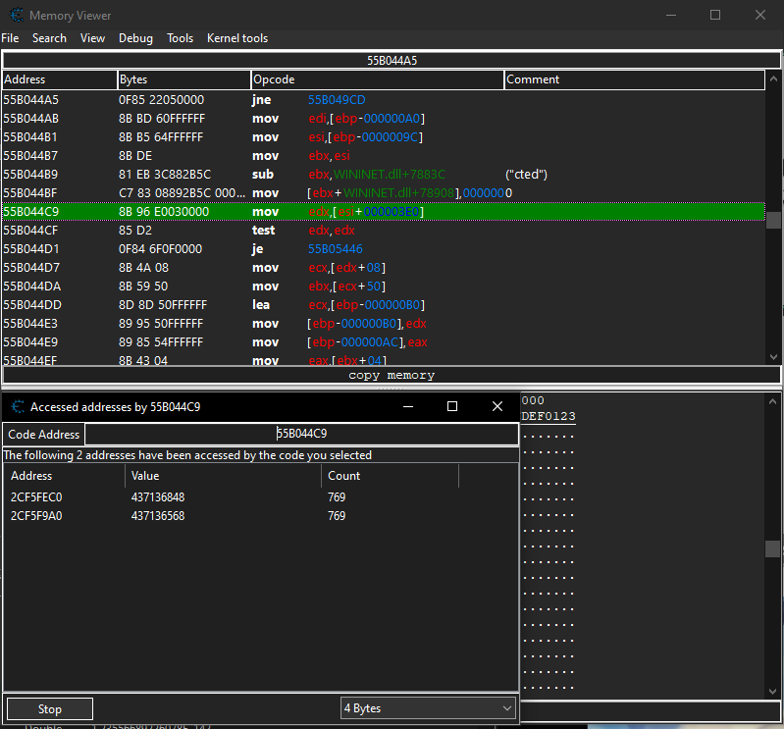The height and width of the screenshot is (729, 784).
Task: Click hex view scrollbar up arrow
Action: pos(772,401)
